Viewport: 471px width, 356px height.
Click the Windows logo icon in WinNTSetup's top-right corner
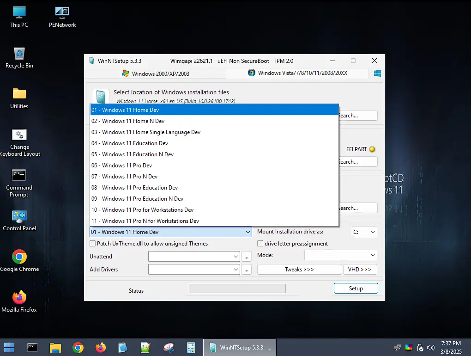[x=377, y=73]
